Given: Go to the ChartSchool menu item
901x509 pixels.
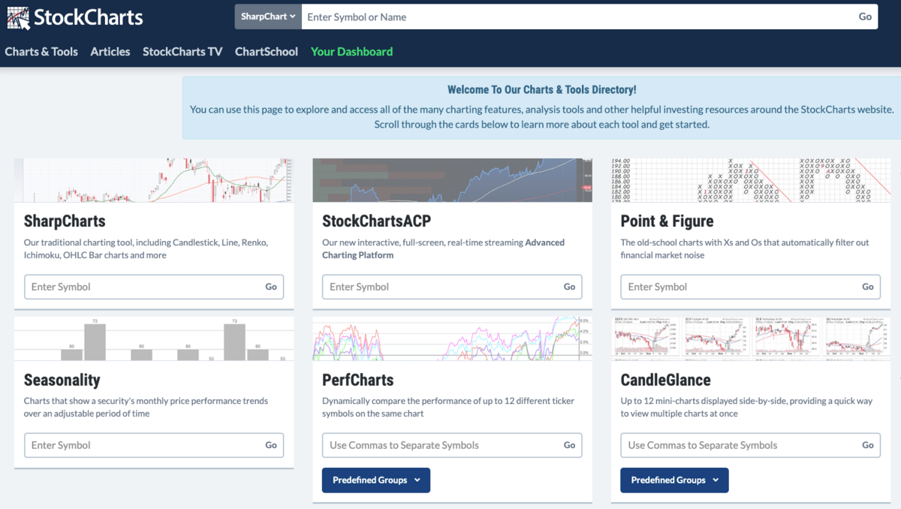Looking at the screenshot, I should point(267,52).
